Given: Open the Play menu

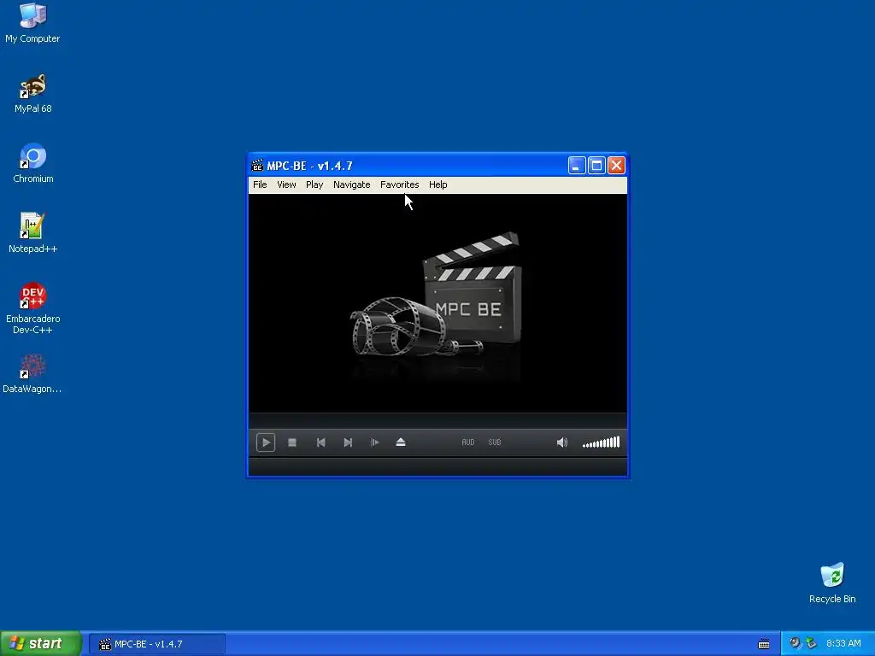Looking at the screenshot, I should 314,184.
